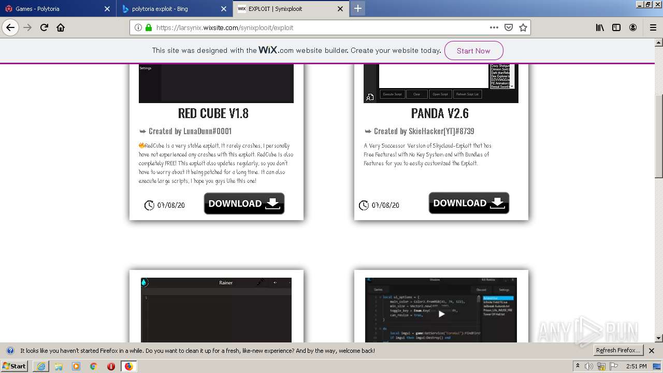Bookmark this page with star icon
This screenshot has width=663, height=373.
tap(523, 27)
